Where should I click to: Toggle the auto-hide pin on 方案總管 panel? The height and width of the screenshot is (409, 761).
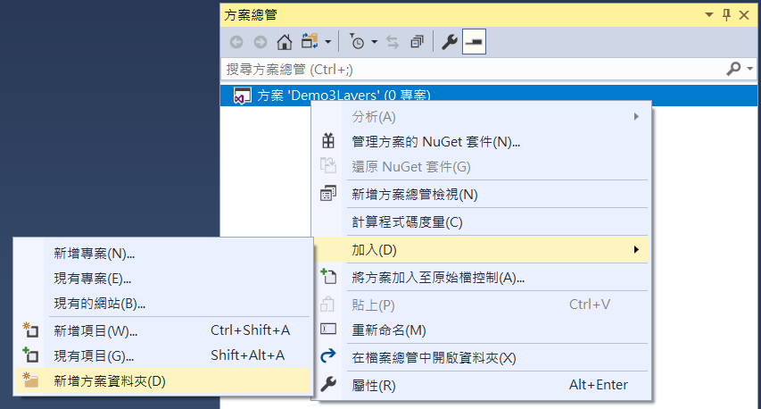tap(726, 14)
